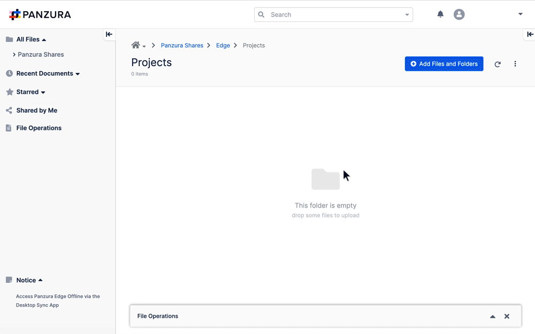Click the Add Files and Folders button
The width and height of the screenshot is (535, 334).
(x=444, y=64)
